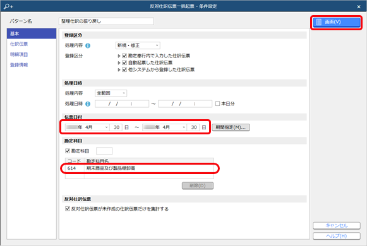Click the 勘定科目 code input box
The image size is (367, 246).
[104, 151]
